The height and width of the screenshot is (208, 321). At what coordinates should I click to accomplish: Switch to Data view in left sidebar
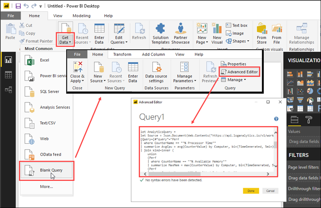pyautogui.click(x=8, y=75)
